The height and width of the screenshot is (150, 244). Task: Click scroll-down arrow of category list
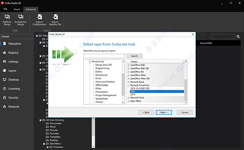tap(123, 102)
